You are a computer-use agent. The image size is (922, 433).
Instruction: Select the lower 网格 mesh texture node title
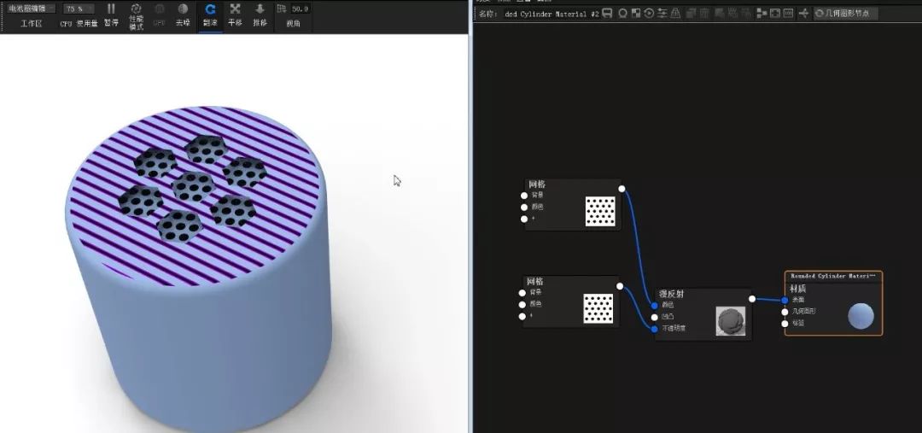535,281
